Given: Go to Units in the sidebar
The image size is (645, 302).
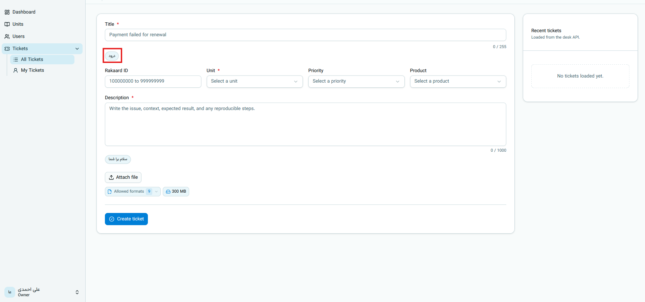Looking at the screenshot, I should tap(42, 24).
